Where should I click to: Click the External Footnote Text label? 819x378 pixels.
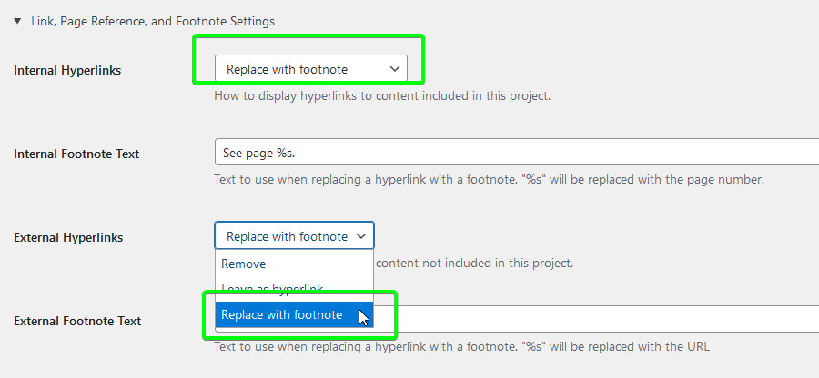pos(77,321)
